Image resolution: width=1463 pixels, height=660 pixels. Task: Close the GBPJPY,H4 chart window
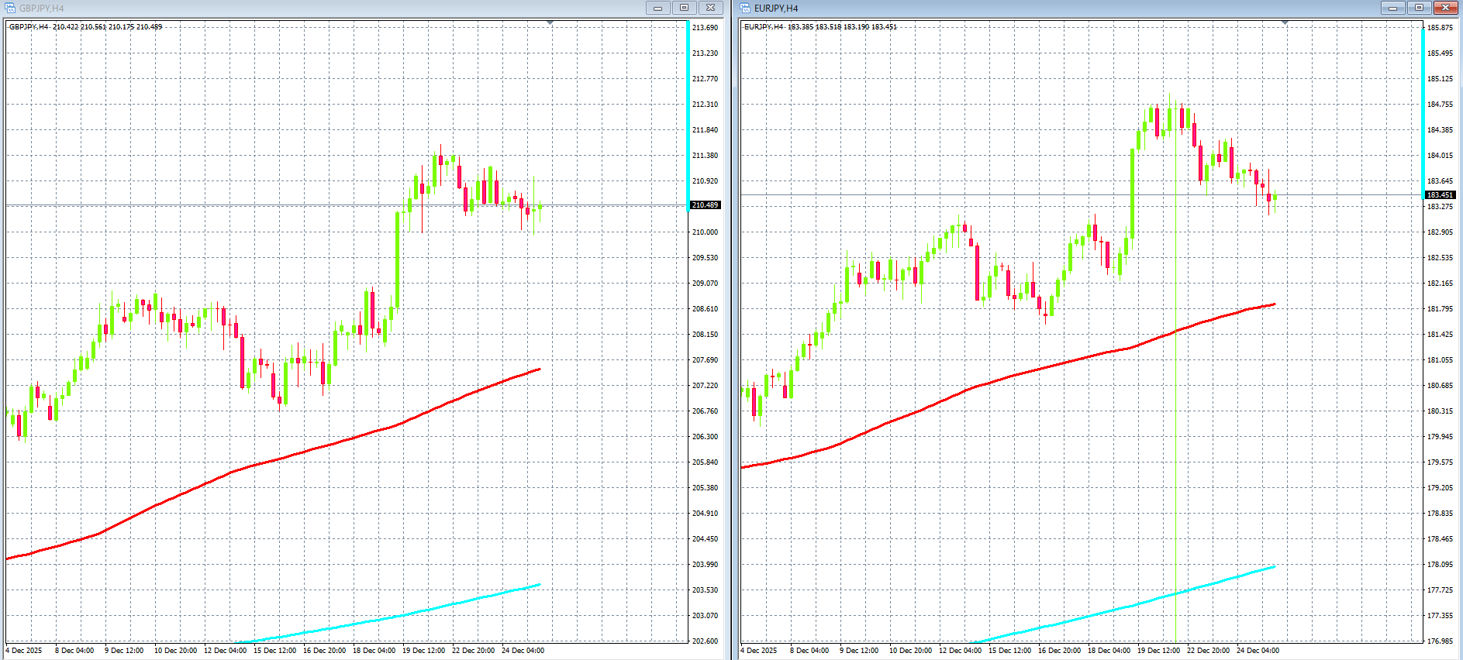pos(710,8)
